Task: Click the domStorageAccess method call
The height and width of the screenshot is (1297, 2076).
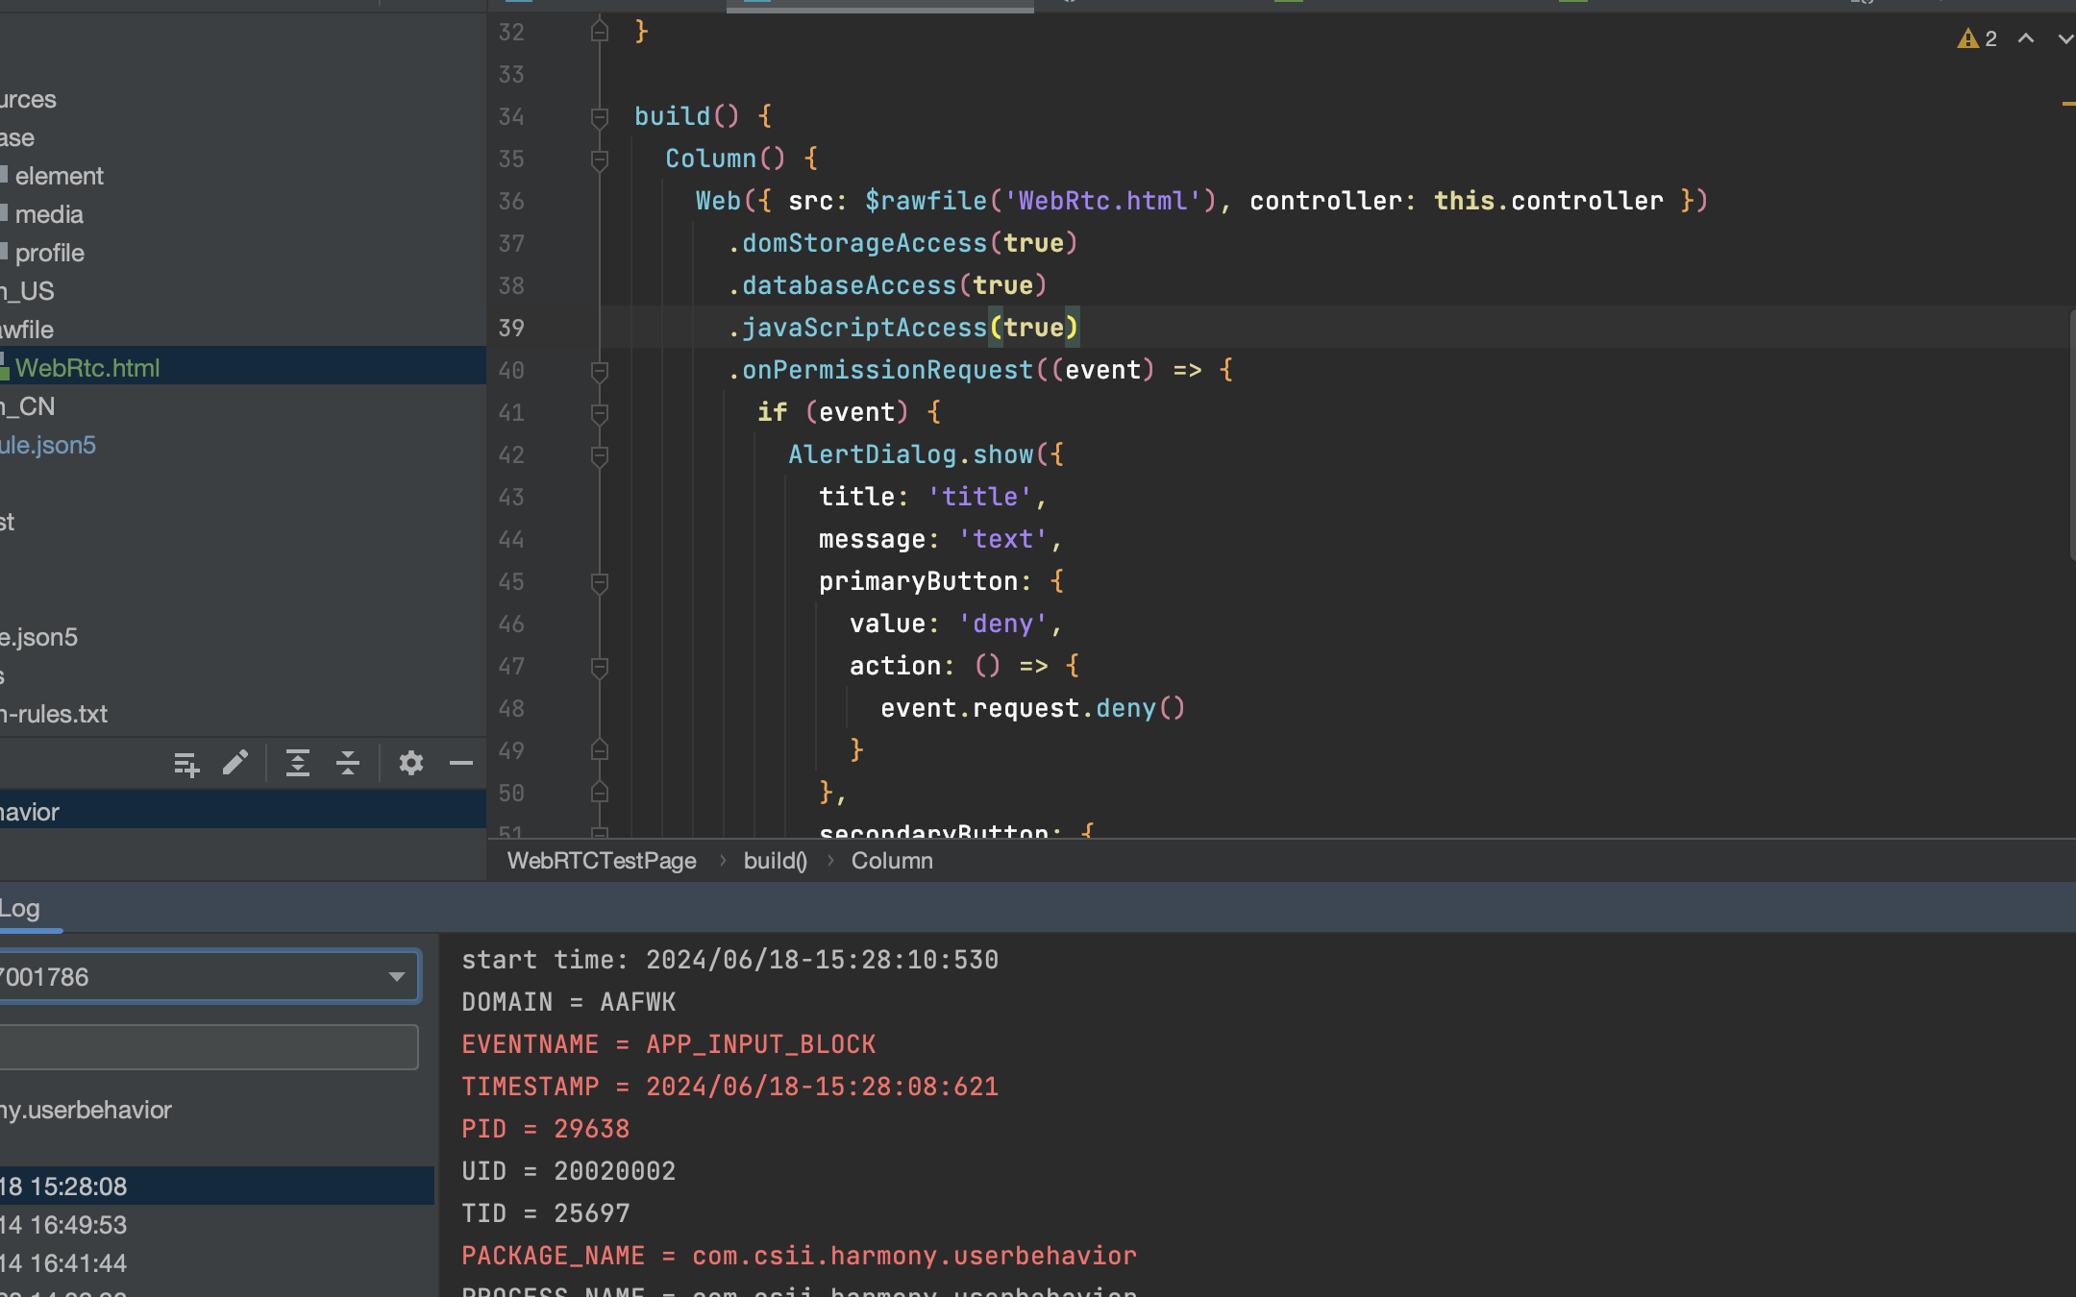Action: [x=864, y=244]
